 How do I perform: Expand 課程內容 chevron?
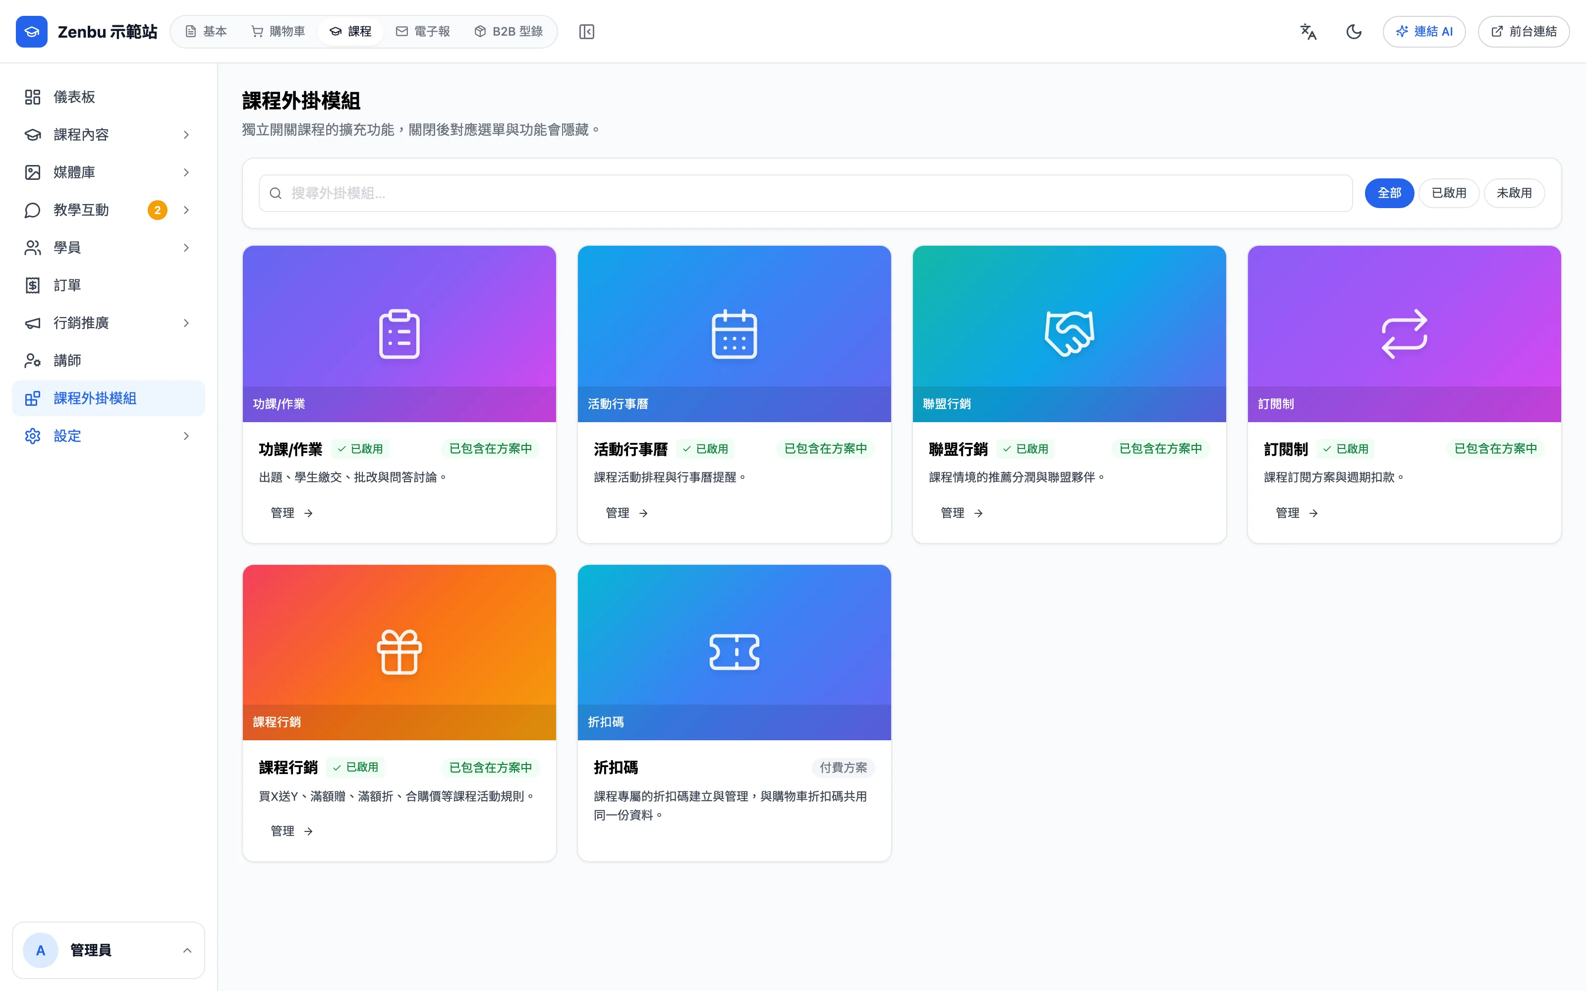(186, 134)
